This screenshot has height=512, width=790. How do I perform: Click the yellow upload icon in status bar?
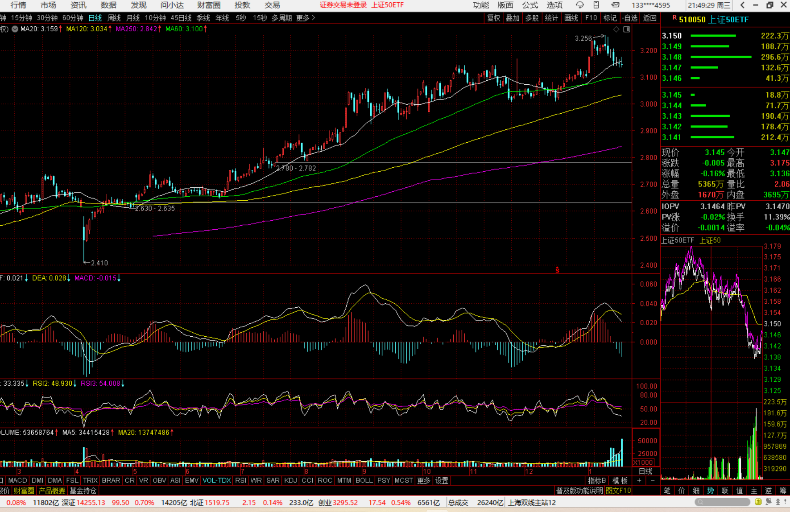pos(758,502)
